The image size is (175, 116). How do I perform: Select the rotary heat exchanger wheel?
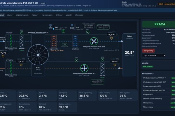point(38,55)
